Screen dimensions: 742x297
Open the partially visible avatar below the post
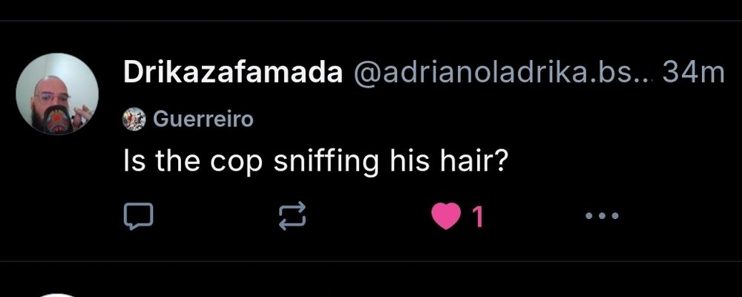point(57,295)
